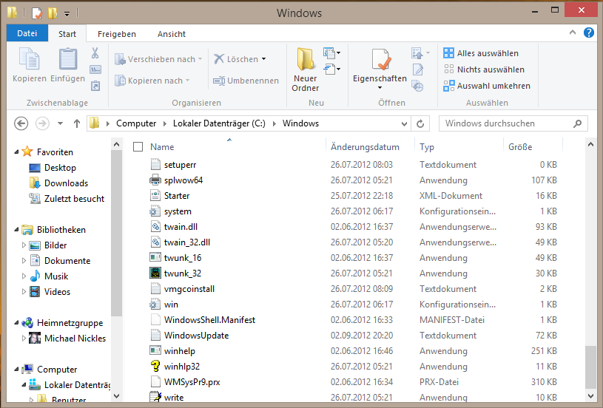Click the scissors cut icon
603x408 pixels.
[95, 53]
